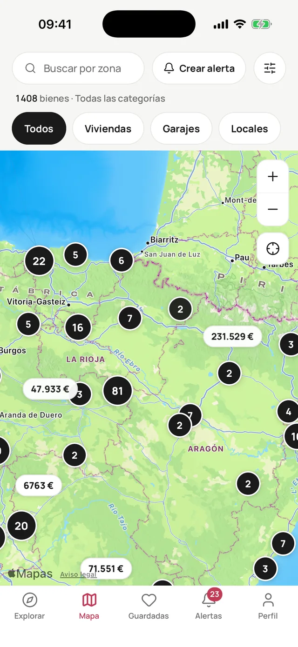Image resolution: width=298 pixels, height=647 pixels.
Task: Open the filter settings sliders icon
Action: pyautogui.click(x=270, y=68)
